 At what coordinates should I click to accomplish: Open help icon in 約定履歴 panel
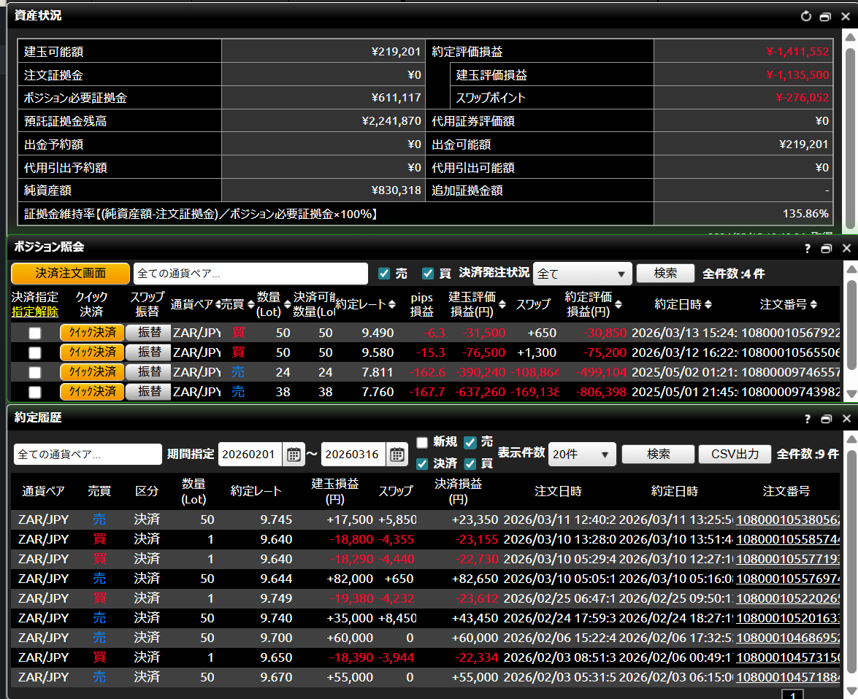pos(808,419)
